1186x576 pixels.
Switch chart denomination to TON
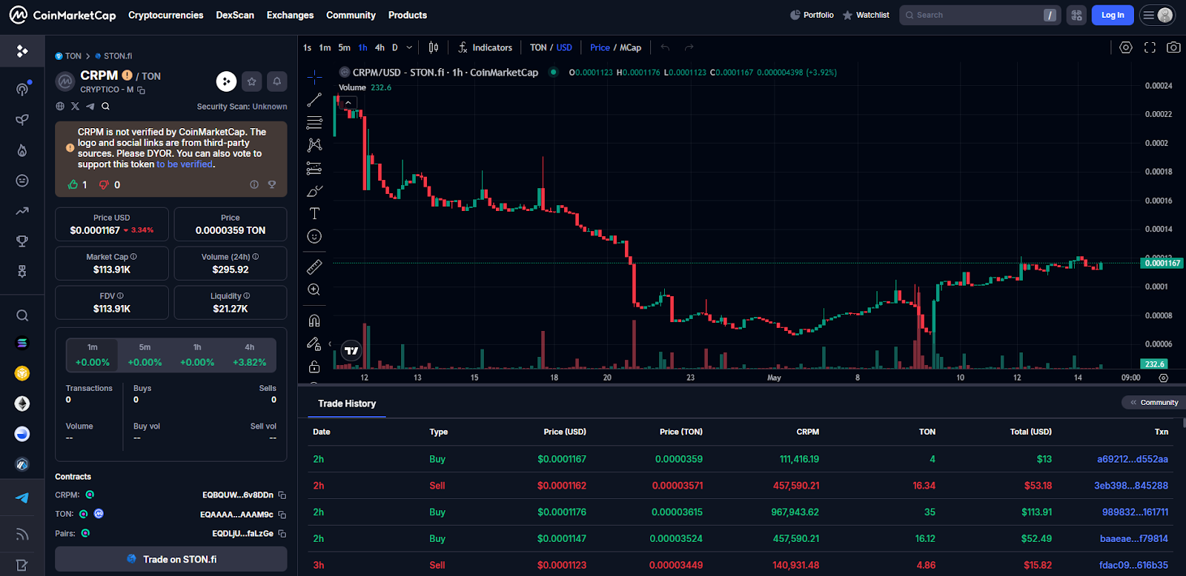tap(538, 47)
